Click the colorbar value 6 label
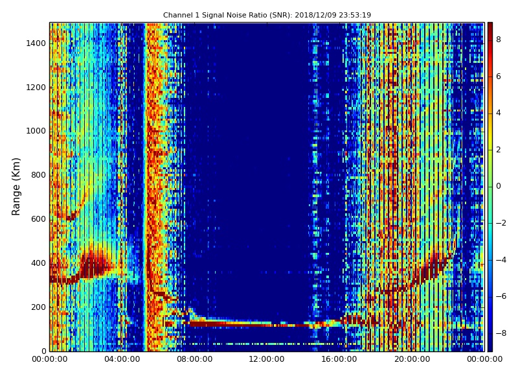The height and width of the screenshot is (389, 518). (499, 77)
